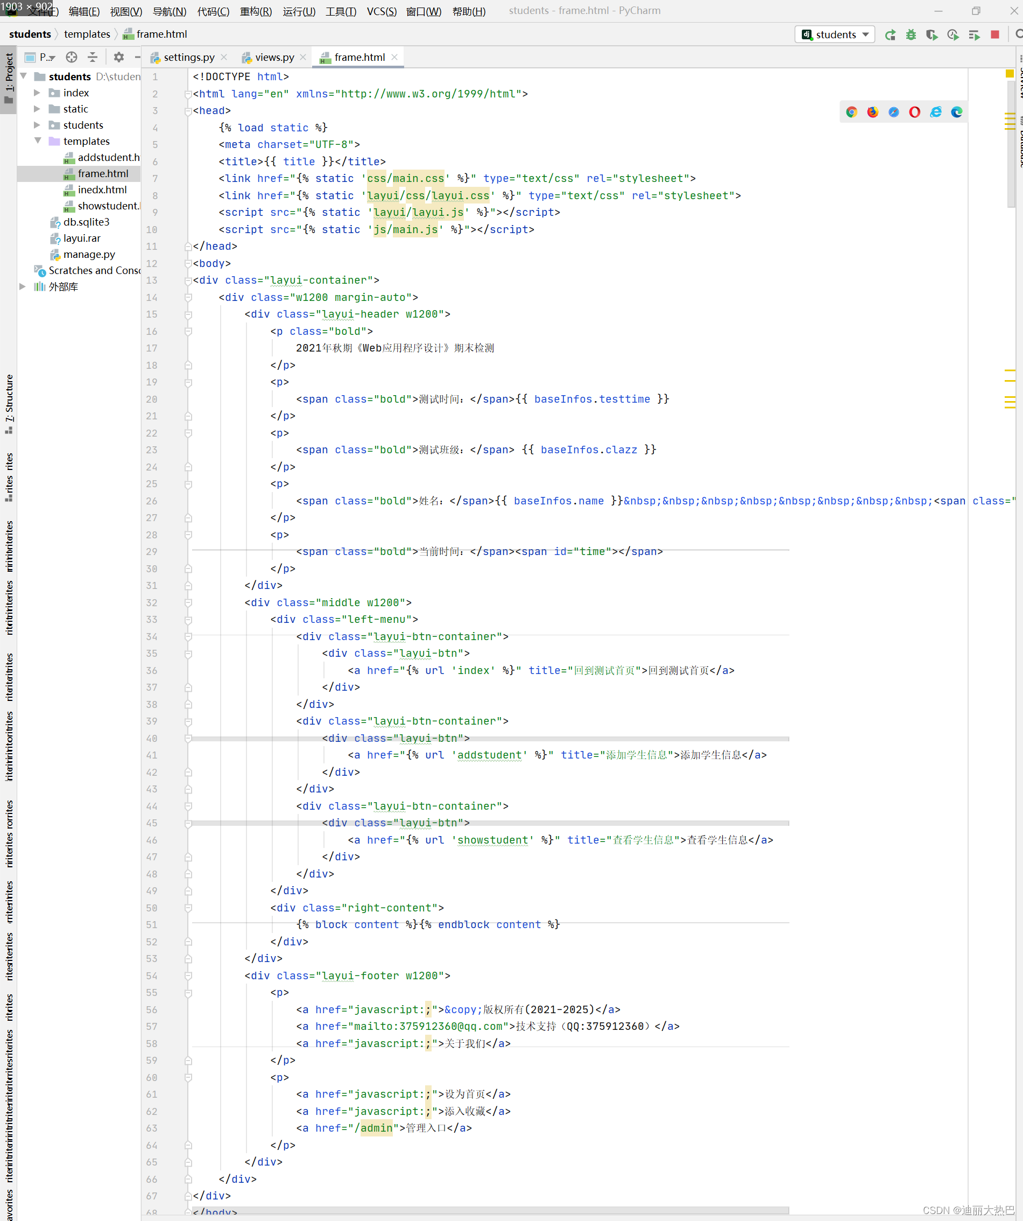1023x1221 pixels.
Task: Close the frame.html tab
Action: (394, 57)
